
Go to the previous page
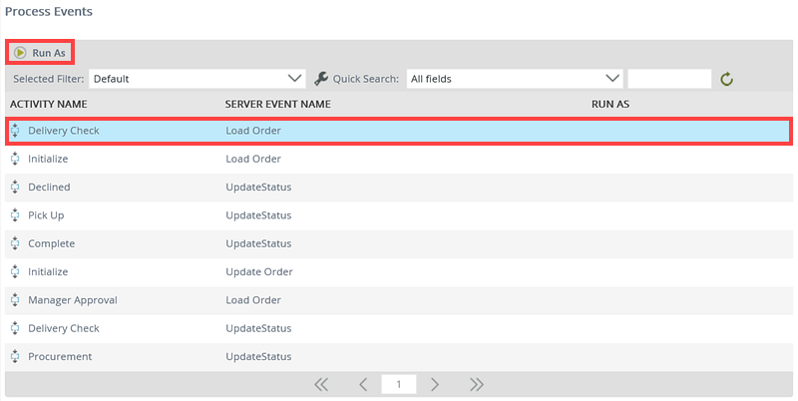[x=363, y=384]
